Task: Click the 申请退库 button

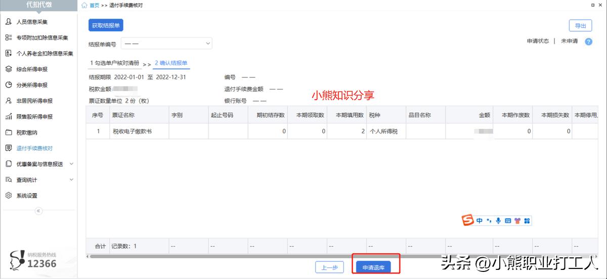Action: [373, 267]
